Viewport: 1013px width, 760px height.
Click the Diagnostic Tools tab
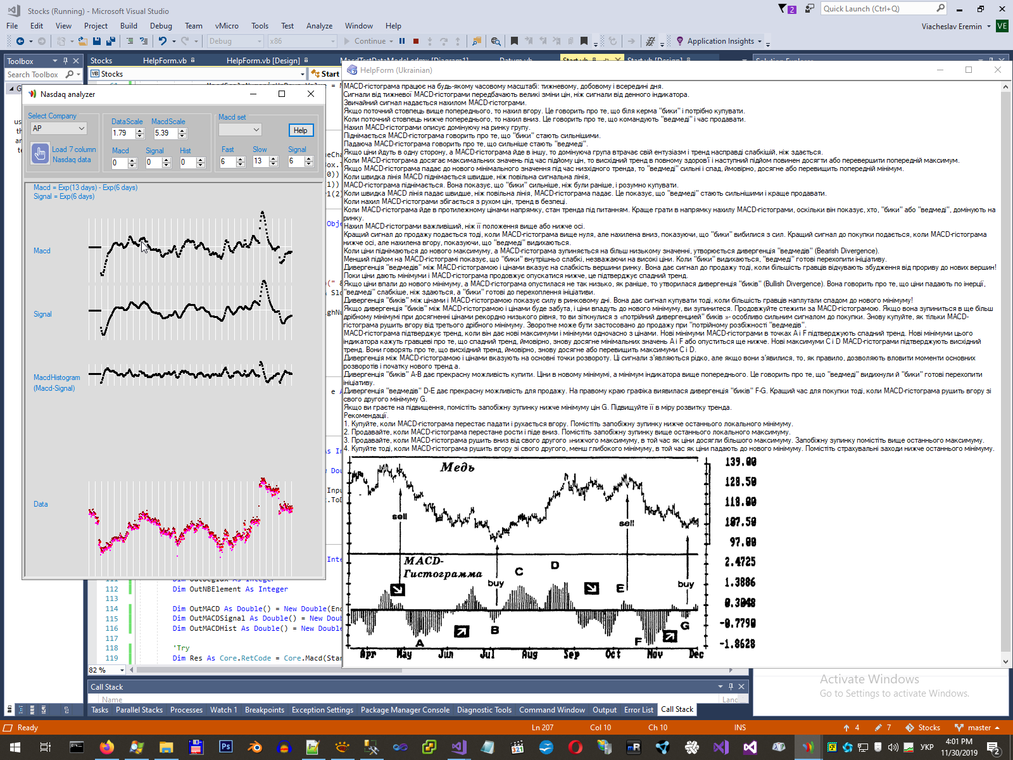484,710
